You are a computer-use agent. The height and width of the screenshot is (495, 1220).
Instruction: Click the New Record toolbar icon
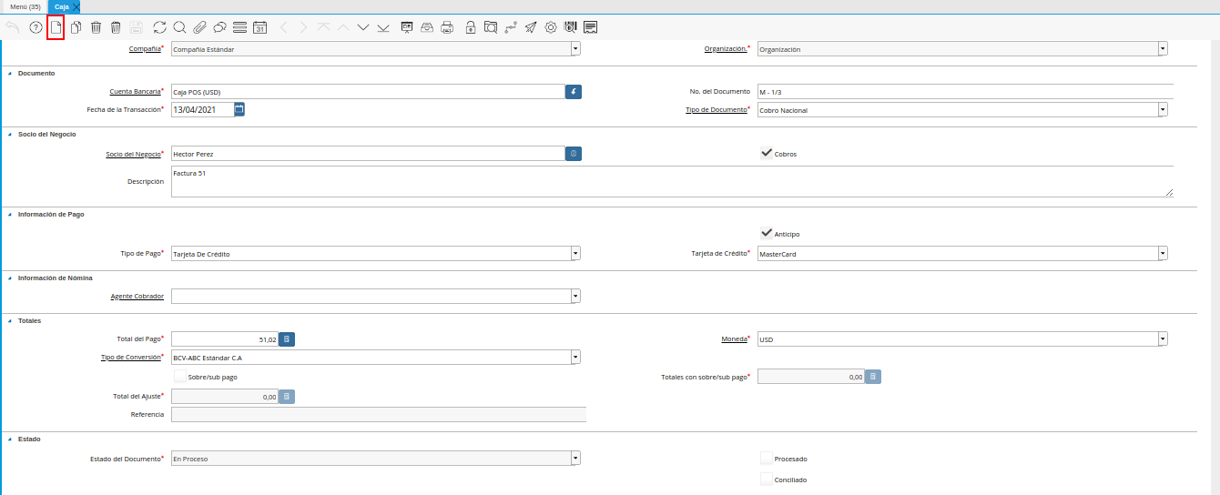56,27
